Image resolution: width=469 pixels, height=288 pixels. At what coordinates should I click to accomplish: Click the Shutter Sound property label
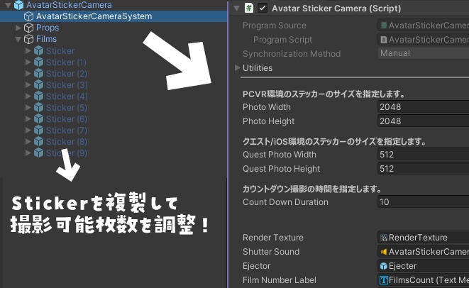tap(271, 252)
